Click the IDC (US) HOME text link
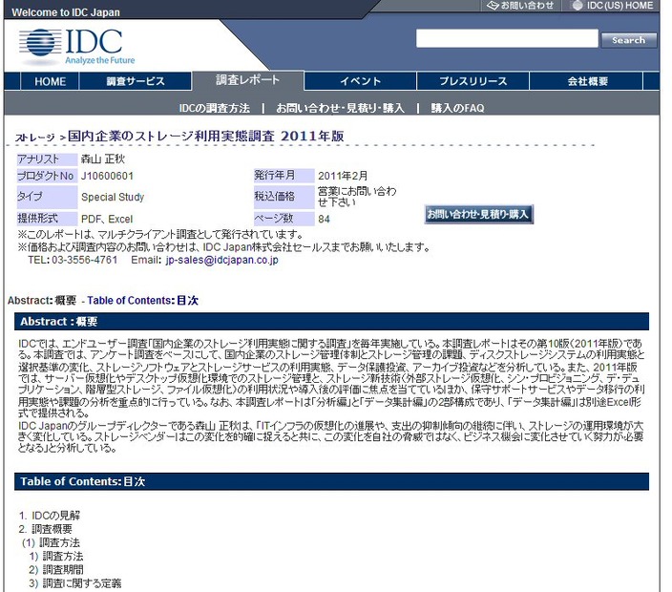The image size is (672, 592). tap(619, 6)
